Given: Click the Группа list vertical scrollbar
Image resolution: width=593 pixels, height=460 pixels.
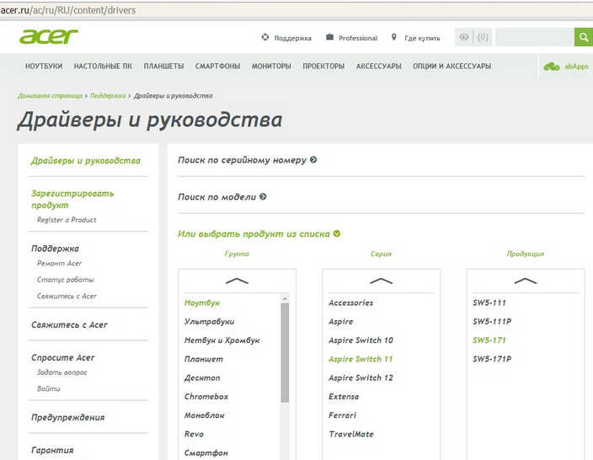Looking at the screenshot, I should 285,352.
